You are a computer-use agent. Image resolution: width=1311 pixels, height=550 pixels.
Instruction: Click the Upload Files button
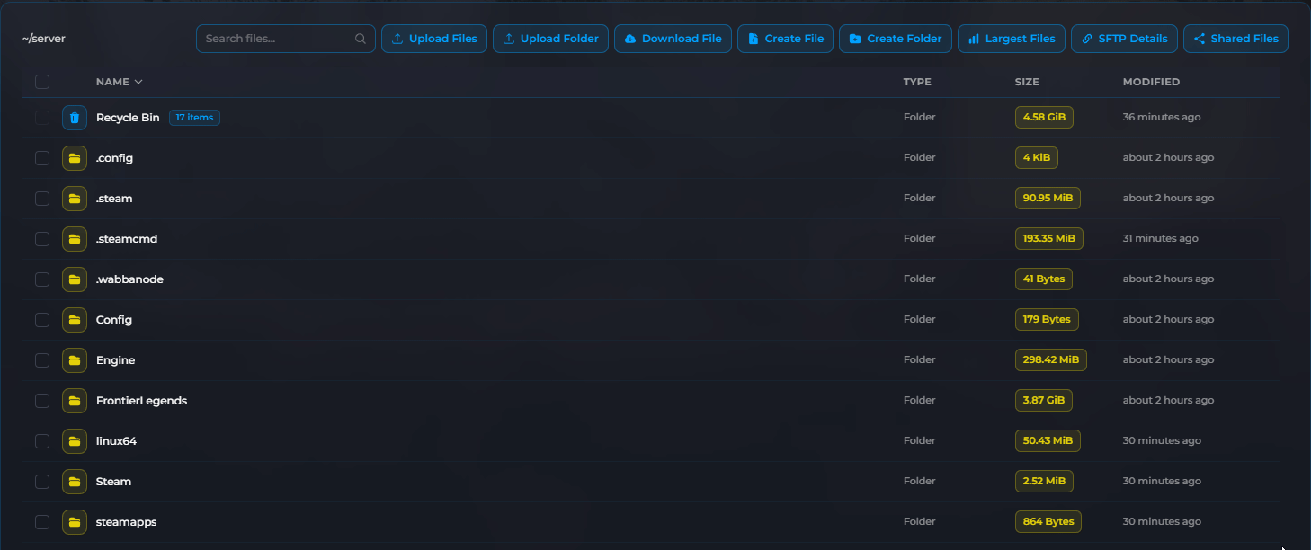(x=434, y=39)
